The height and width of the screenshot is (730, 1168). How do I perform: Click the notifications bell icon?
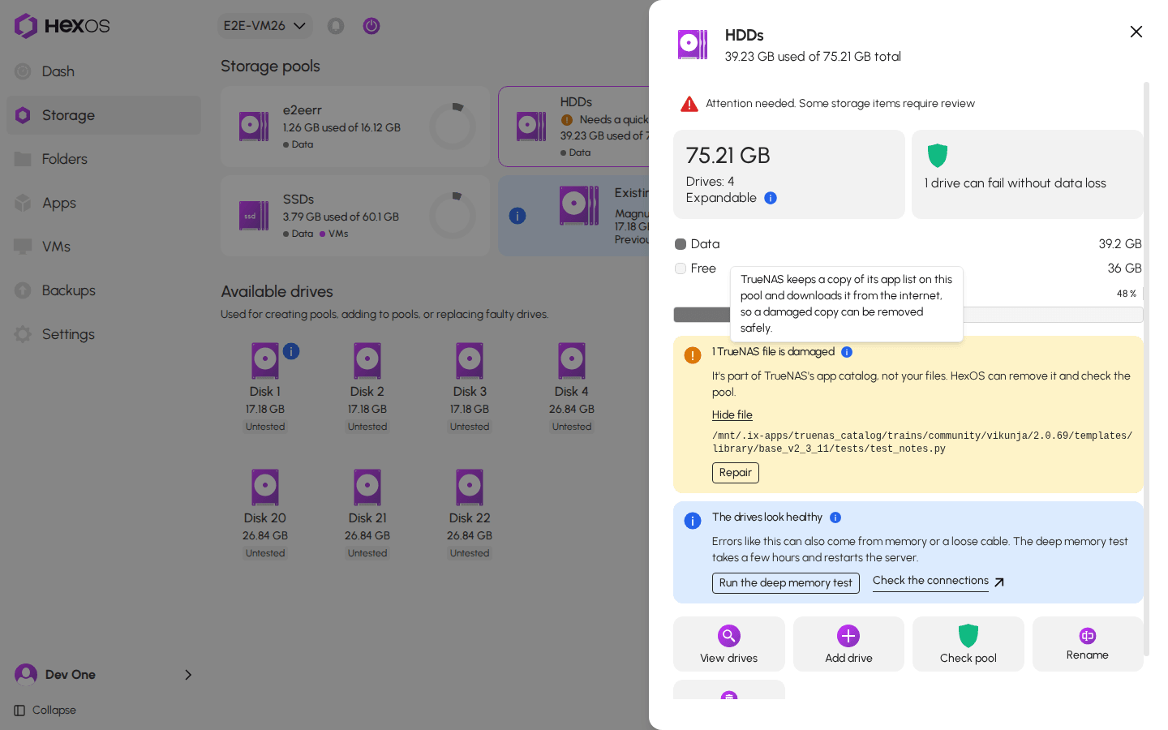(336, 26)
